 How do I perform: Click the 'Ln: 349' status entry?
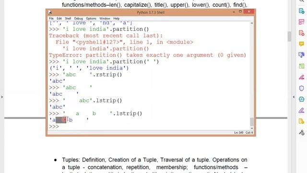239,133
